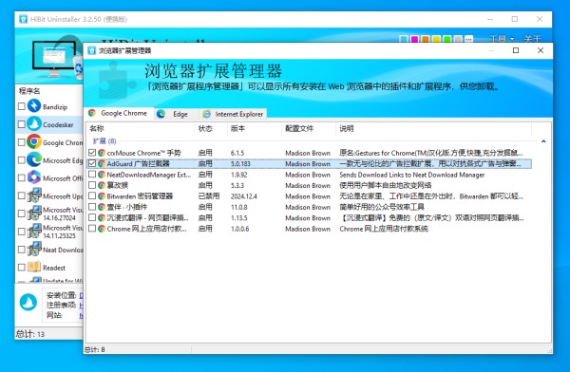Sort by the 名称 column header
Viewport: 570px width, 372px height.
(141, 128)
